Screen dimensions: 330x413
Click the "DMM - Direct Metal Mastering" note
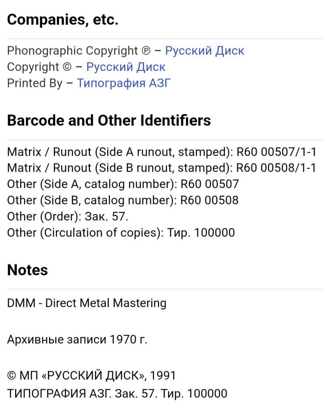[x=87, y=303]
